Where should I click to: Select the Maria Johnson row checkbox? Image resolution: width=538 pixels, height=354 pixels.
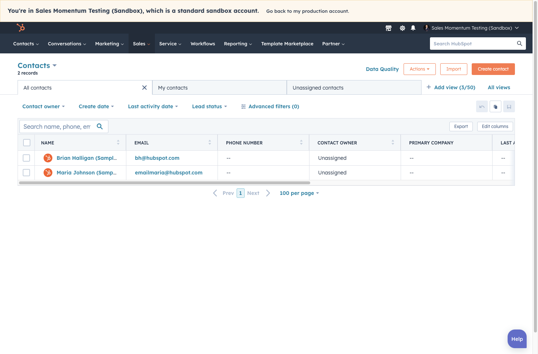[26, 173]
